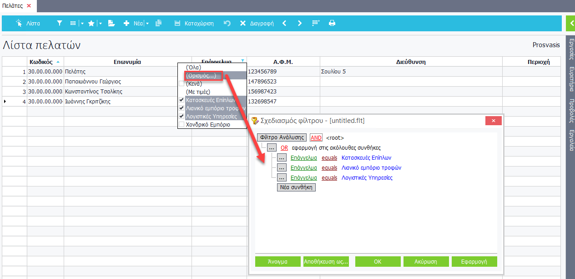Click the OR operator link

[x=284, y=147]
